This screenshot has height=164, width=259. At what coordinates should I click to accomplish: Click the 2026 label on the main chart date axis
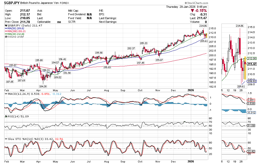[190, 90]
